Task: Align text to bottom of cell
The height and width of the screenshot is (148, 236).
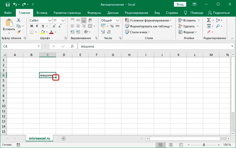Action: click(84, 20)
